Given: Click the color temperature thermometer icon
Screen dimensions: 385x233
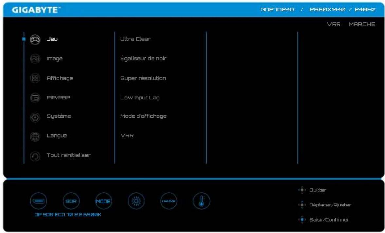Looking at the screenshot, I should (201, 201).
